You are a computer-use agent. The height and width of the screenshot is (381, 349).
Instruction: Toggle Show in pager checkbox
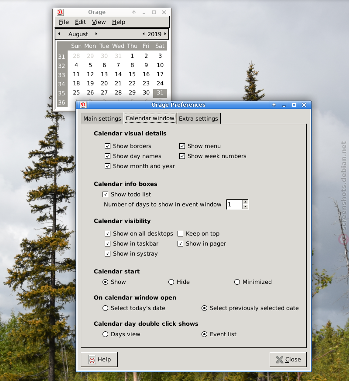180,243
